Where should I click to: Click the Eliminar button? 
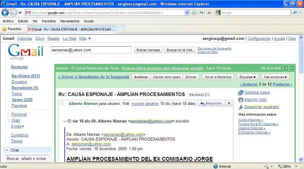pos(191,77)
